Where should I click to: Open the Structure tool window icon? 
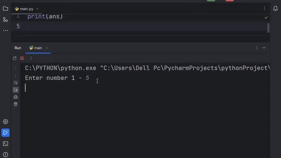tap(5, 19)
